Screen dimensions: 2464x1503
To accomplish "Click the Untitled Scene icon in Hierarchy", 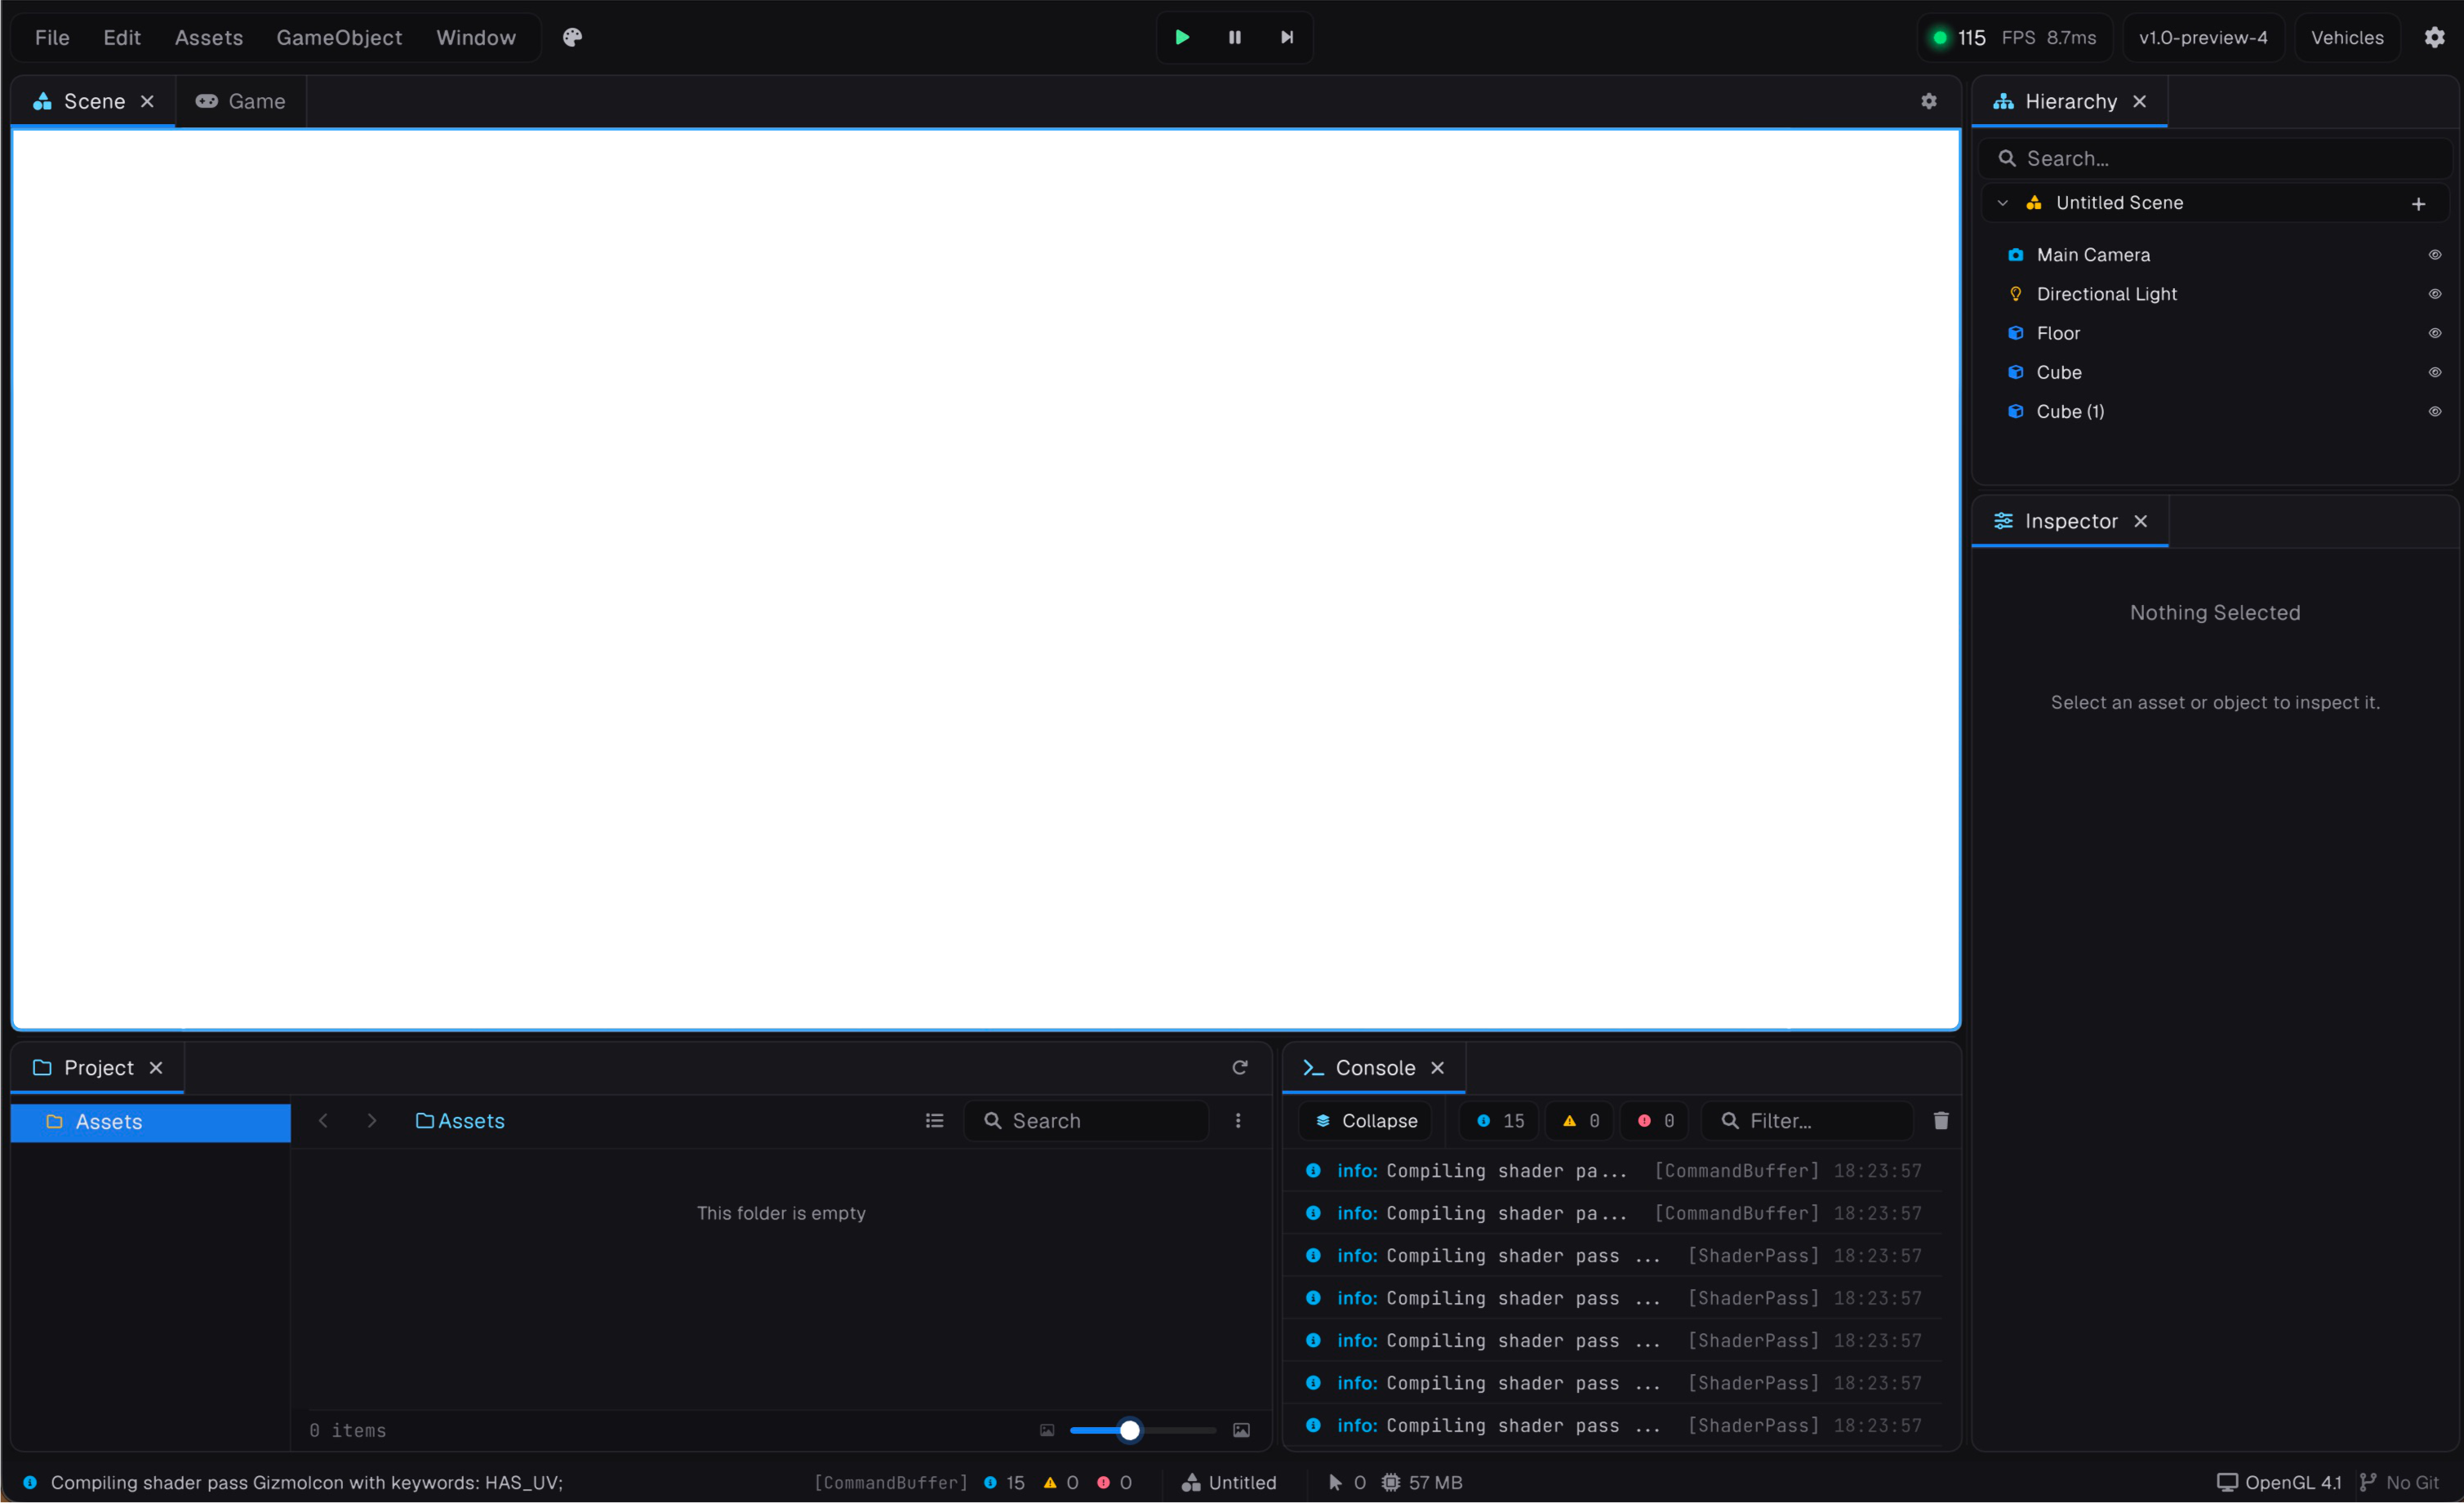I will tap(2033, 203).
